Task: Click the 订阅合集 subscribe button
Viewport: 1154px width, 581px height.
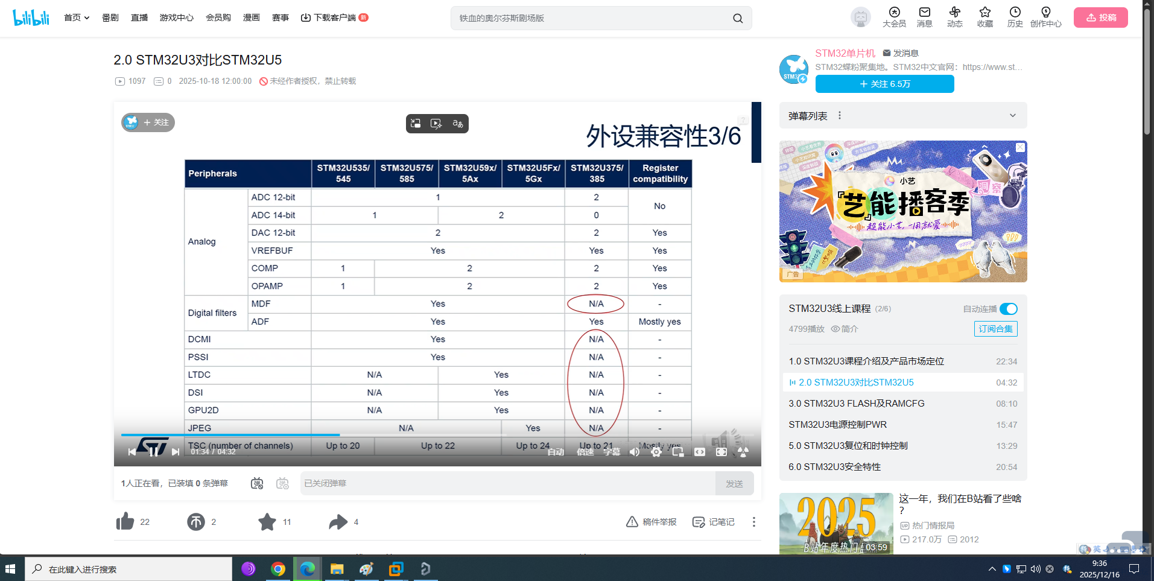Action: point(995,329)
